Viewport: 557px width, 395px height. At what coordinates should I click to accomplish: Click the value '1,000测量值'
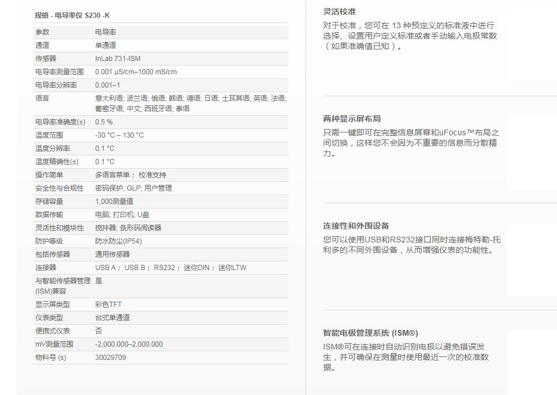coord(115,201)
